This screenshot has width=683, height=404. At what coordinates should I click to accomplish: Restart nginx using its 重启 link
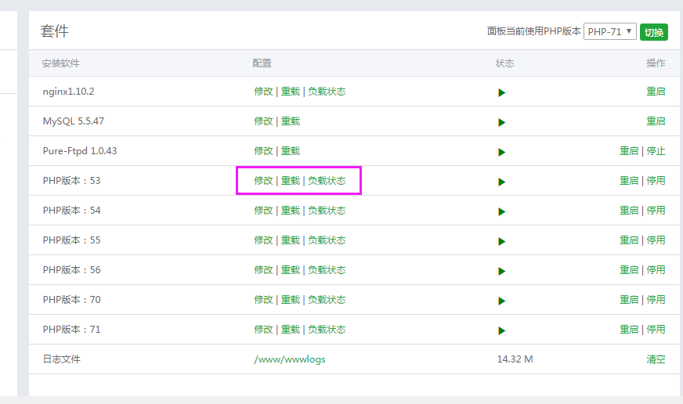[x=656, y=92]
